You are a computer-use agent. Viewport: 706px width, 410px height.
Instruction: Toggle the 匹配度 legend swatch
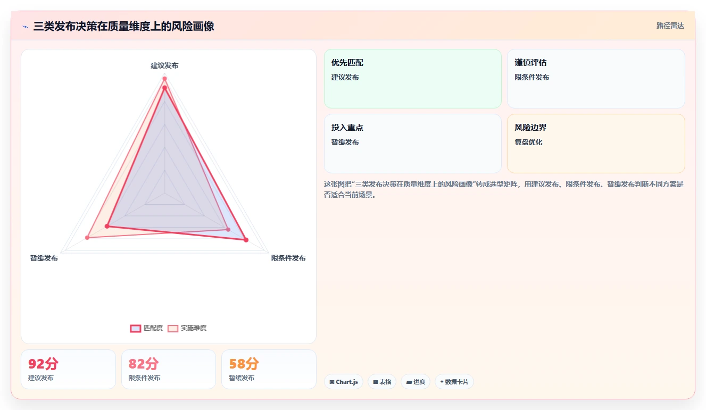[x=136, y=328]
